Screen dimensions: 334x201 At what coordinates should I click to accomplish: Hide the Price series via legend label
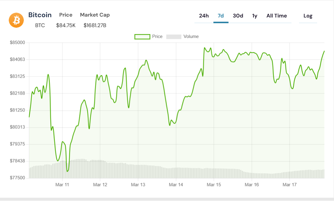[x=157, y=36]
